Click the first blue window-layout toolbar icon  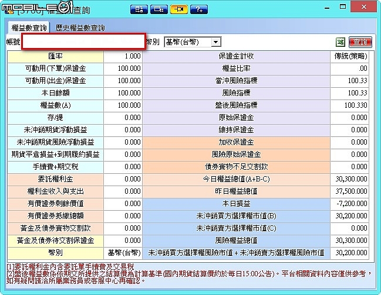click(x=139, y=9)
